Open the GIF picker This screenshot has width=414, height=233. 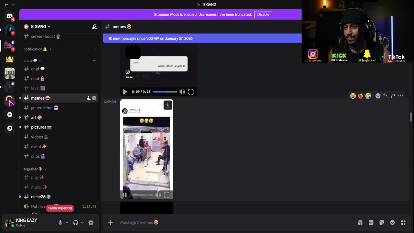(371, 222)
